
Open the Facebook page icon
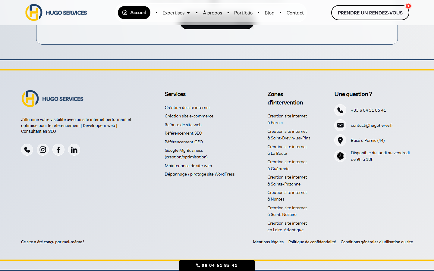point(58,150)
